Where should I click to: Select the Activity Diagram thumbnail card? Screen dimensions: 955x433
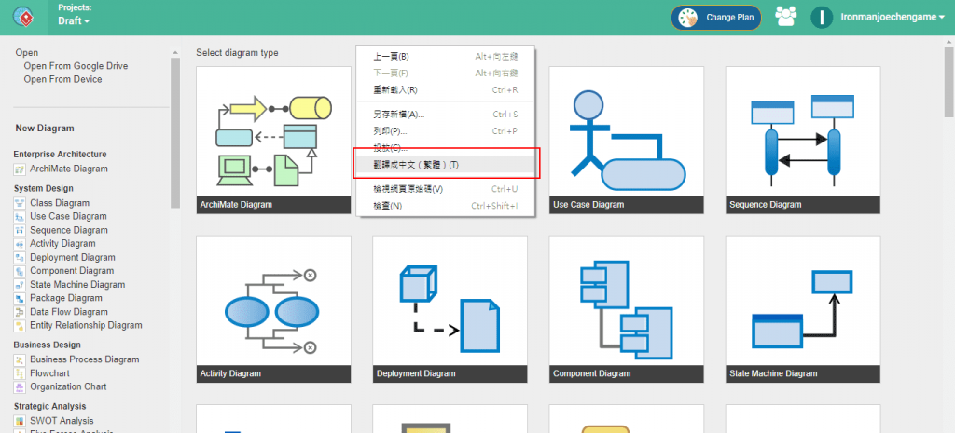[x=273, y=309]
